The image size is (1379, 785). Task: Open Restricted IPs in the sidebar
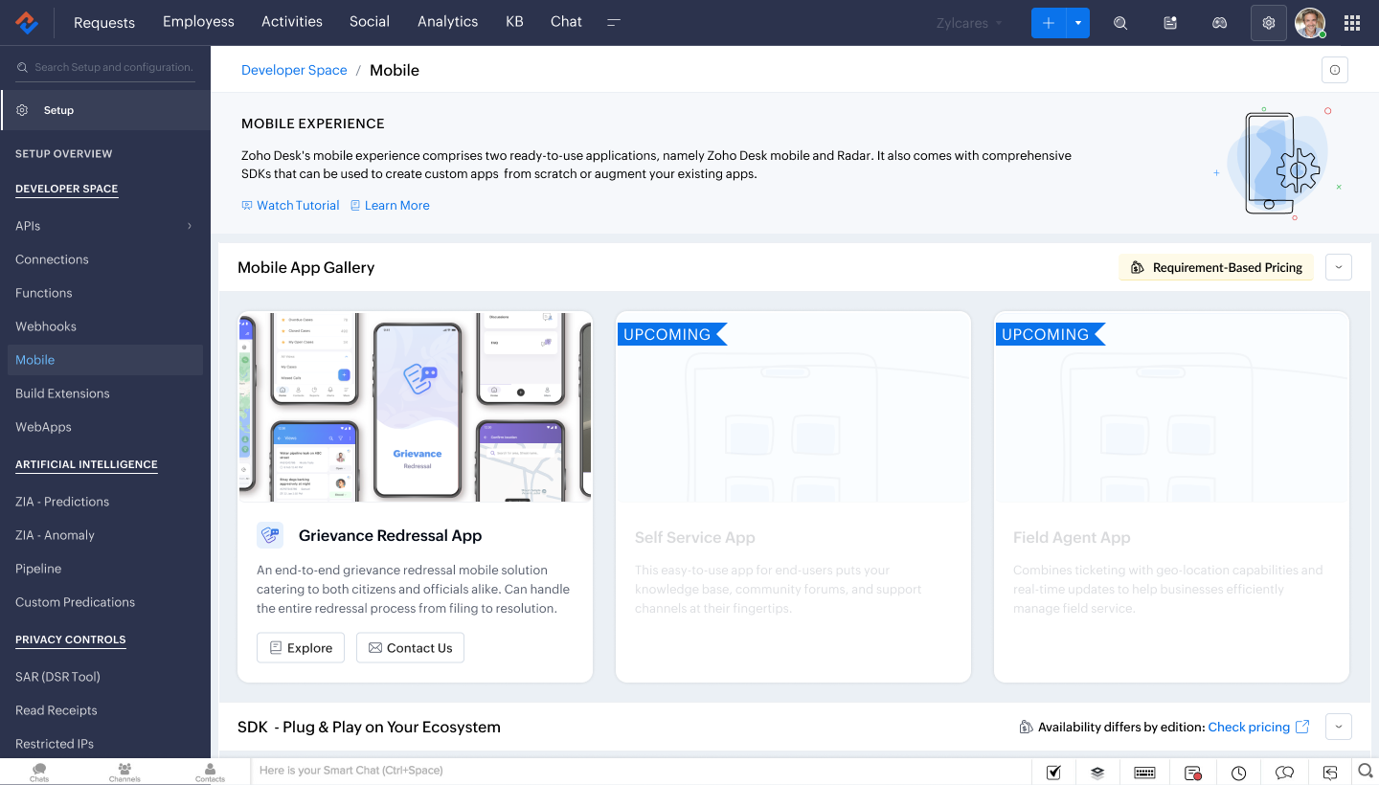(55, 744)
